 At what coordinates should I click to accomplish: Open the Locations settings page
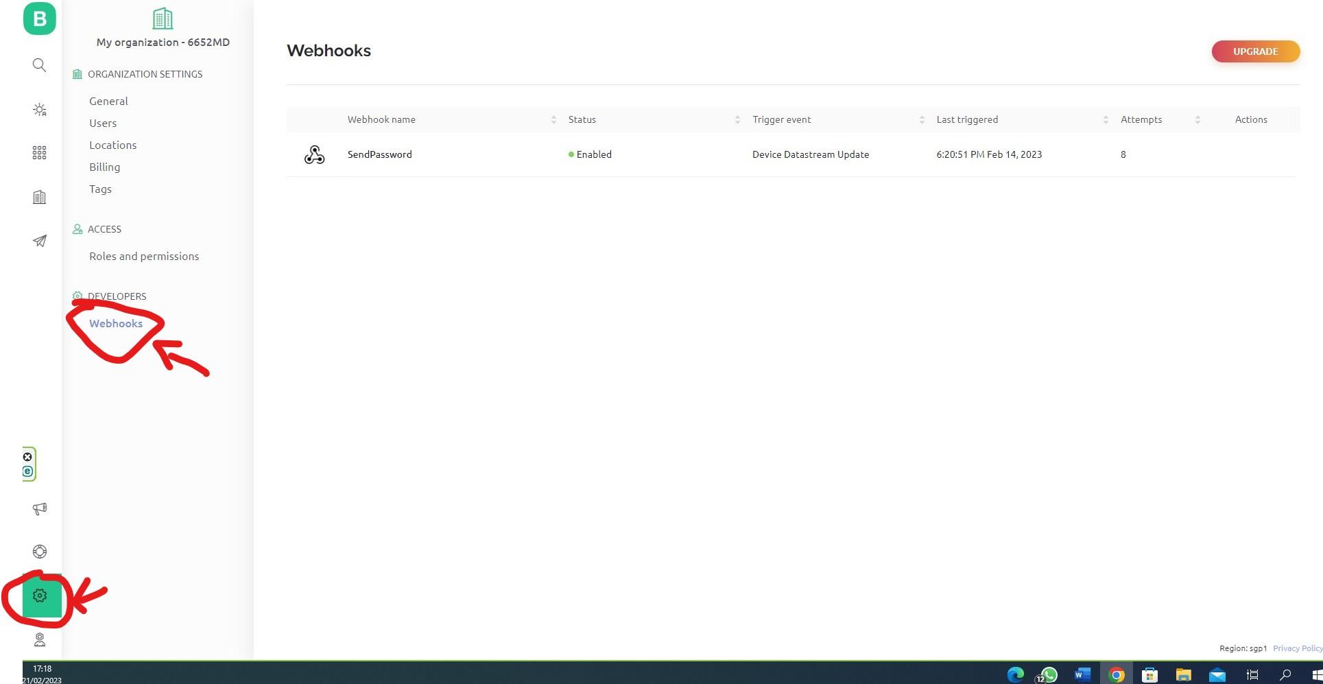click(113, 145)
